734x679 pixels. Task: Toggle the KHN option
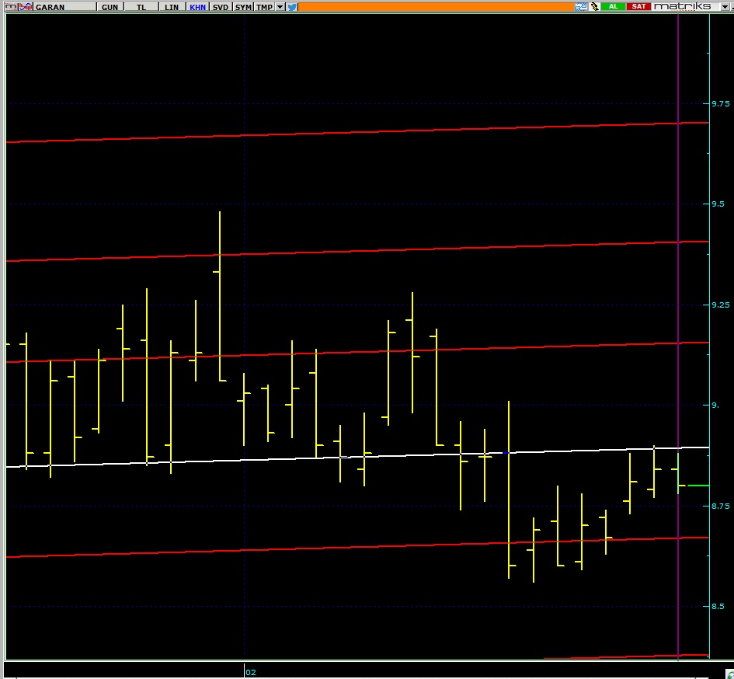tap(197, 7)
